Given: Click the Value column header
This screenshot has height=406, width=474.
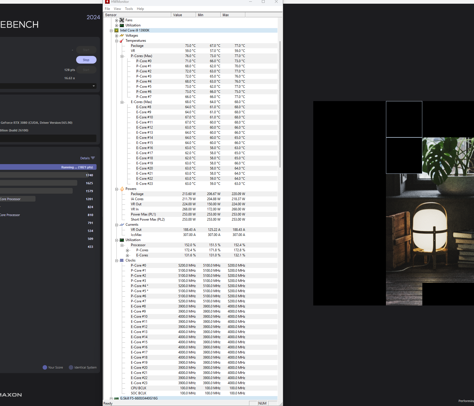Looking at the screenshot, I should pos(183,15).
